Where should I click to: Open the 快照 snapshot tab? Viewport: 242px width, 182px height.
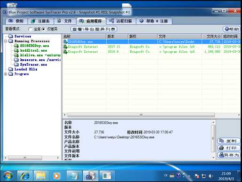click(x=16, y=21)
